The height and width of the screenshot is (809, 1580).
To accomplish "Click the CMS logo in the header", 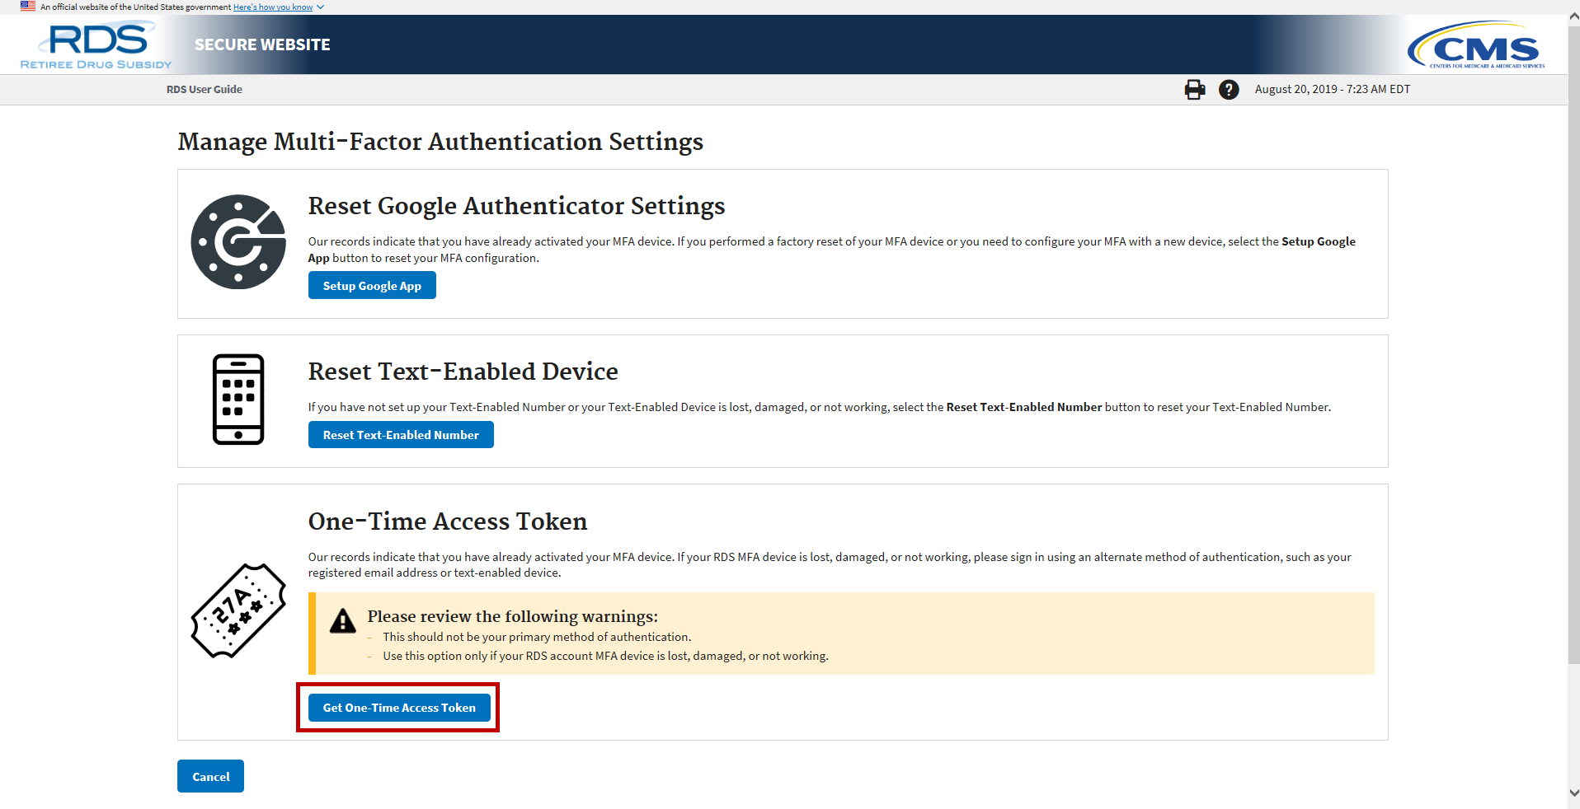I will [x=1476, y=46].
